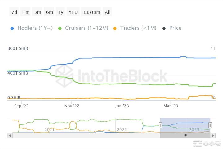Toggle the Hodlers (1Y+) series
The image size is (223, 149).
pos(32,28)
